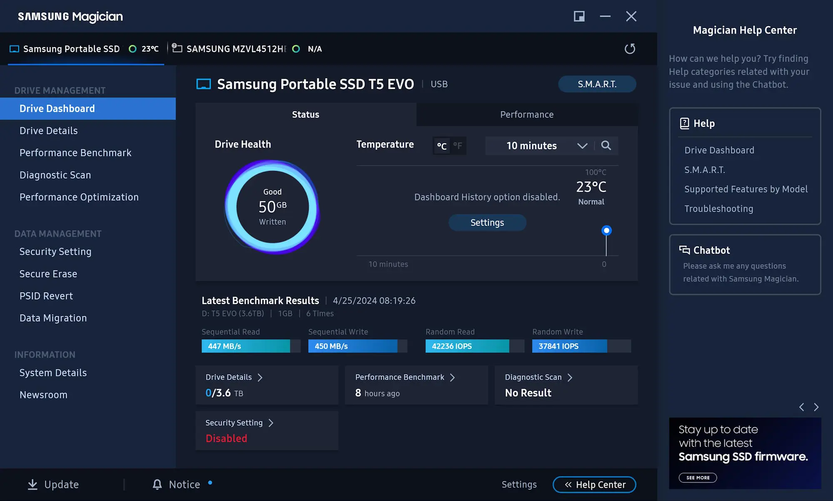Show next banner with right arrow
The height and width of the screenshot is (501, 833).
point(816,407)
